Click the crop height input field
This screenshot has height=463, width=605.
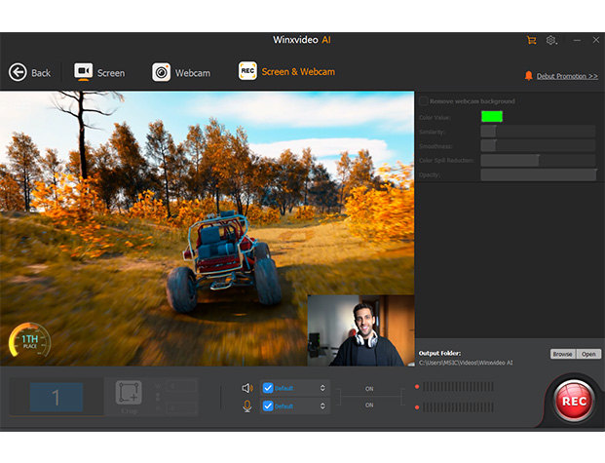(x=181, y=407)
